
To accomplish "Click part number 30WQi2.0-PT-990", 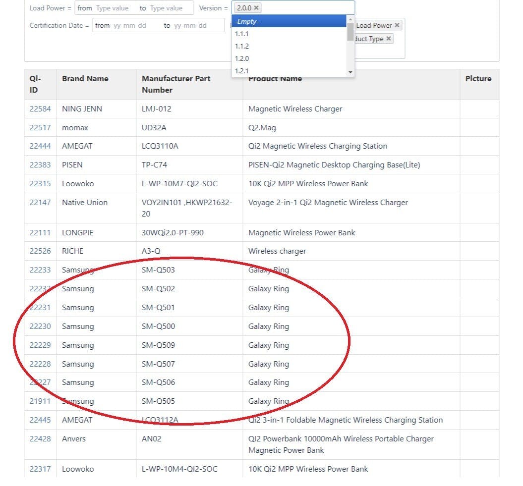I will [173, 233].
